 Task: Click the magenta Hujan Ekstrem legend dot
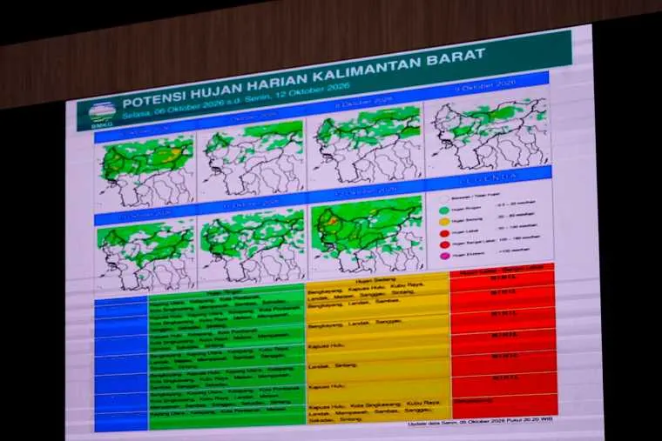tap(444, 256)
